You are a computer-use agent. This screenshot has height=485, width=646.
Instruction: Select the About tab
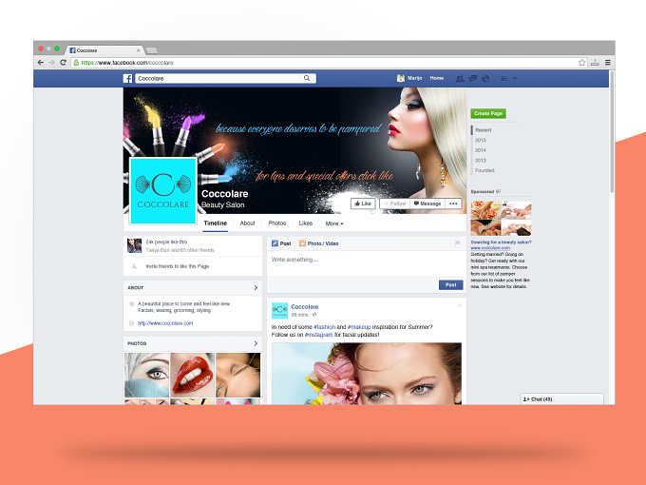[x=247, y=223]
